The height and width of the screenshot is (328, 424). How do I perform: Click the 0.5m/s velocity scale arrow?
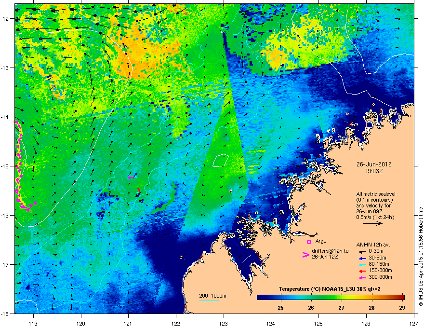372,223
